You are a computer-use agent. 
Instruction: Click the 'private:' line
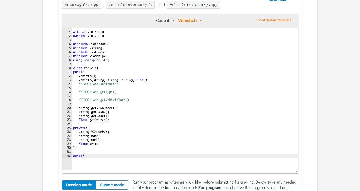[x=80, y=128]
